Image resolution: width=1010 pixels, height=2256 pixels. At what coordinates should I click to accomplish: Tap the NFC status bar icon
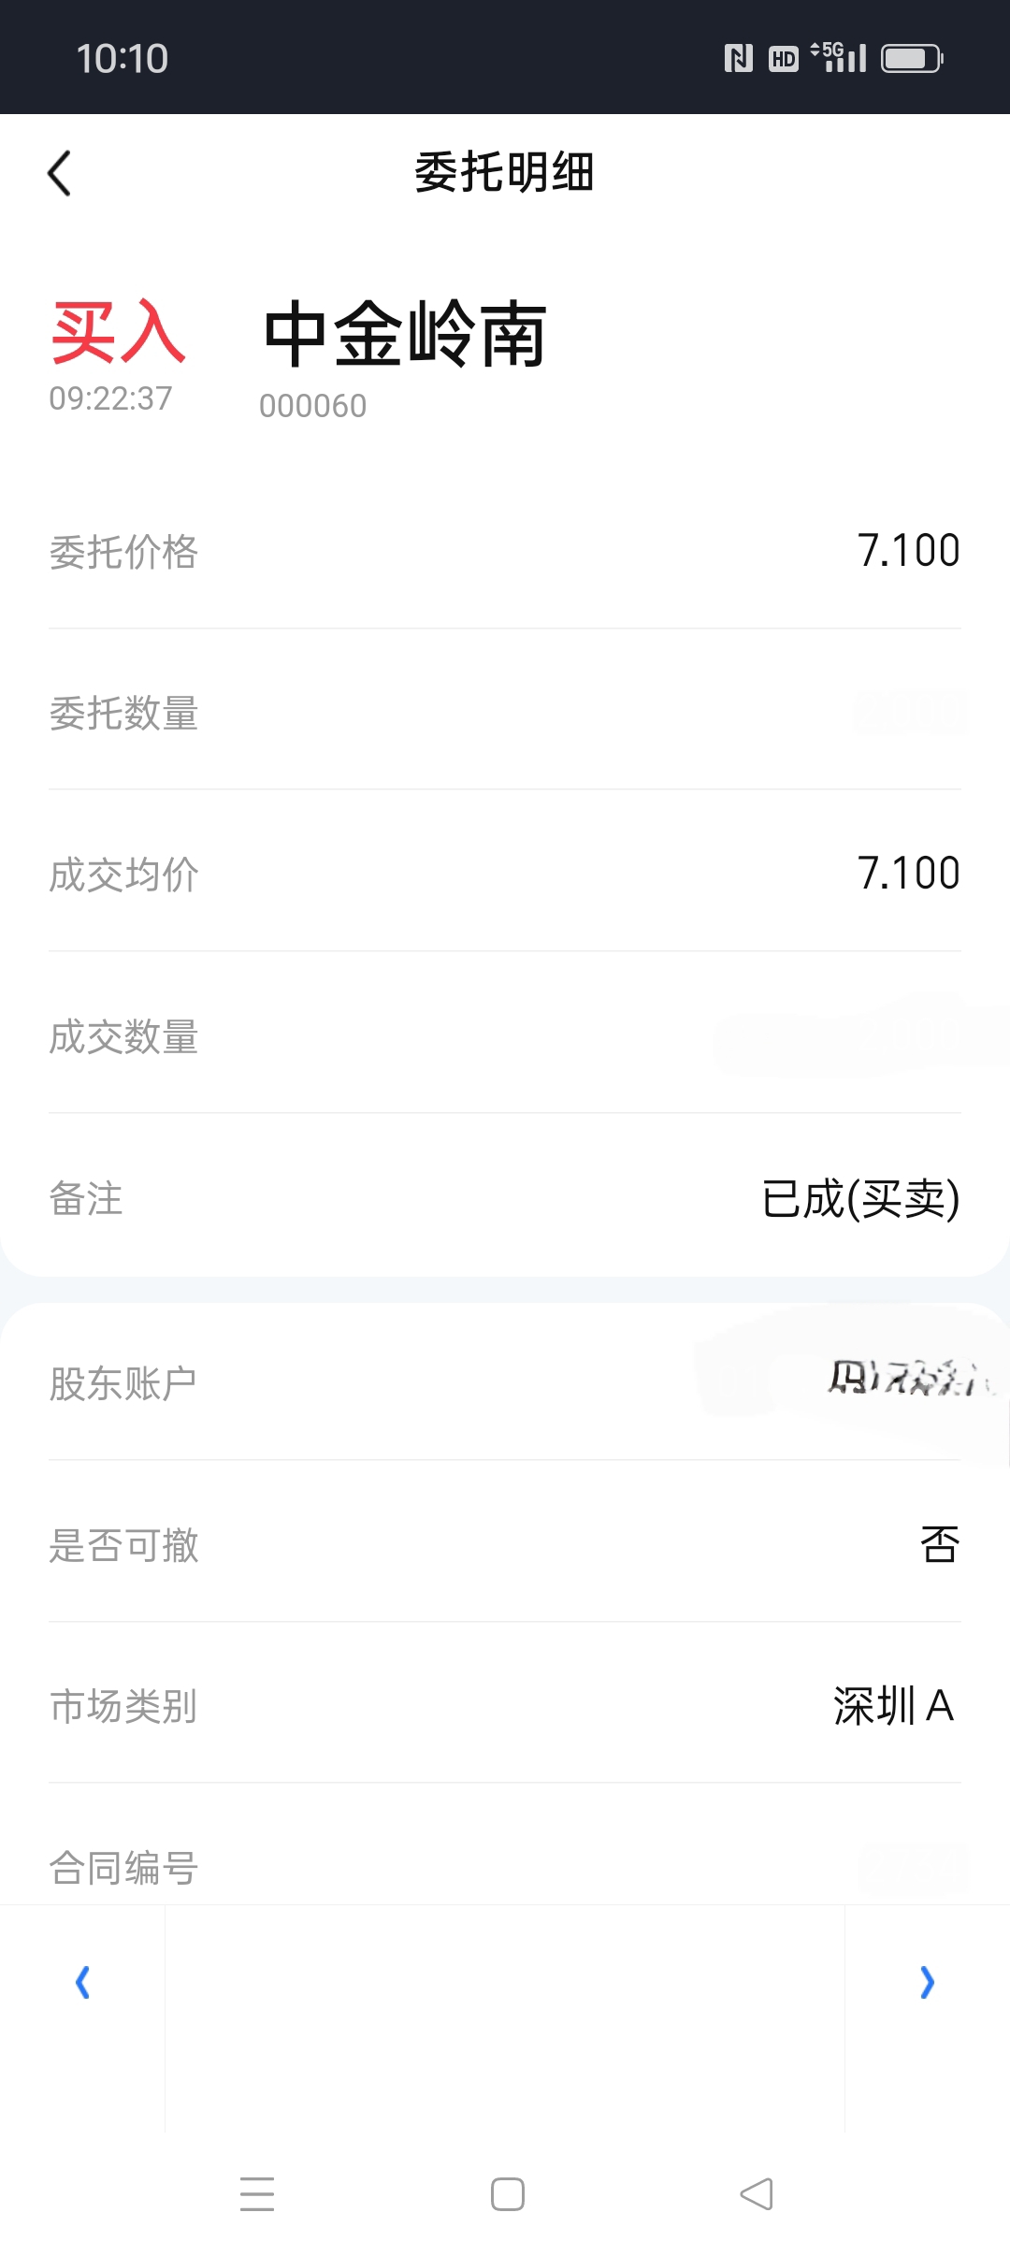tap(739, 59)
